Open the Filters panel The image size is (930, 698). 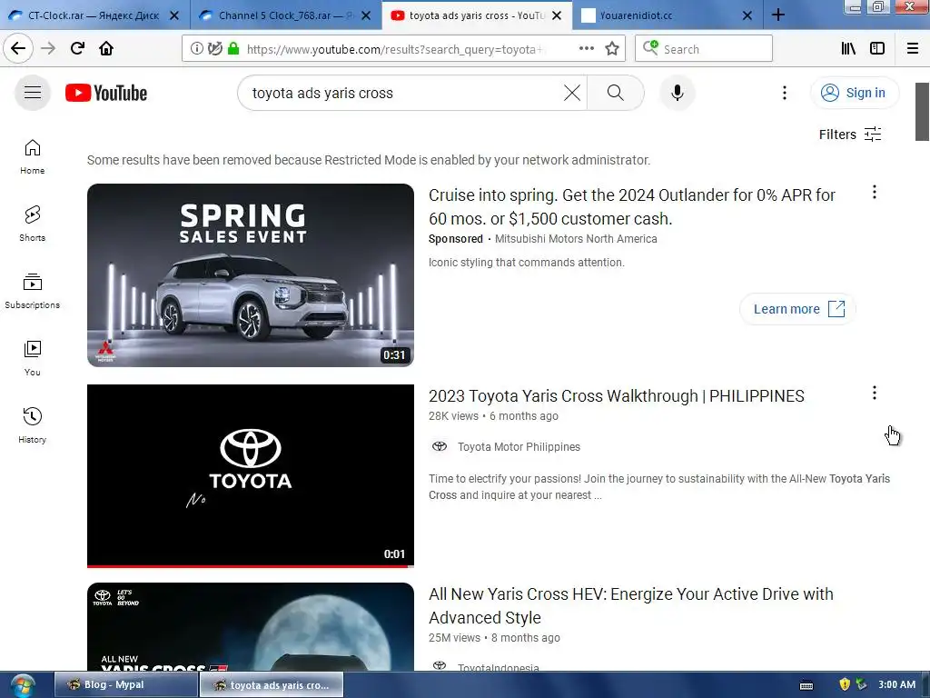pos(850,135)
